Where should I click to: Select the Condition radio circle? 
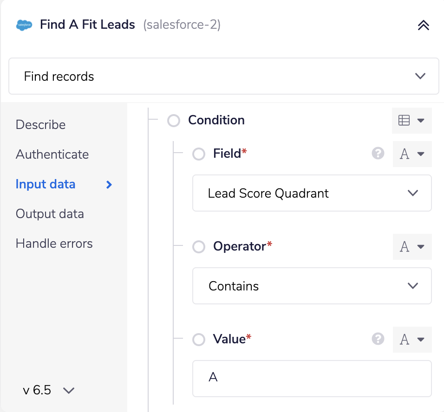coord(174,121)
